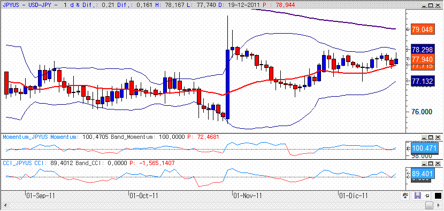Open the black color swatch

(x=438, y=196)
